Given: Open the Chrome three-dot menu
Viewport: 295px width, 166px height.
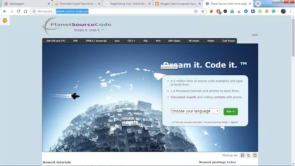Looking at the screenshot, I should point(290,11).
